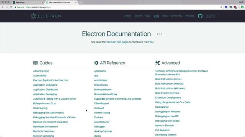
Task: Open the ClientRequest API reference
Action: pos(101,104)
